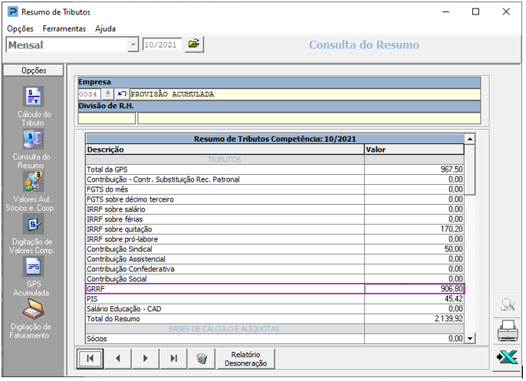Open the GPS Acumulada icon

[x=33, y=267]
